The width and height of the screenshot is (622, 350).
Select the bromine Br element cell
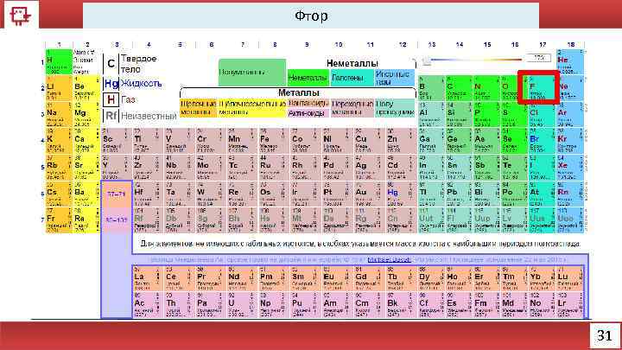click(x=541, y=141)
